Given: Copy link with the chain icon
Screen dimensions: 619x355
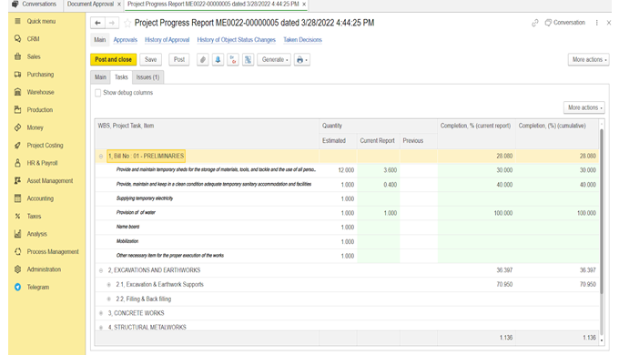Looking at the screenshot, I should pos(535,23).
